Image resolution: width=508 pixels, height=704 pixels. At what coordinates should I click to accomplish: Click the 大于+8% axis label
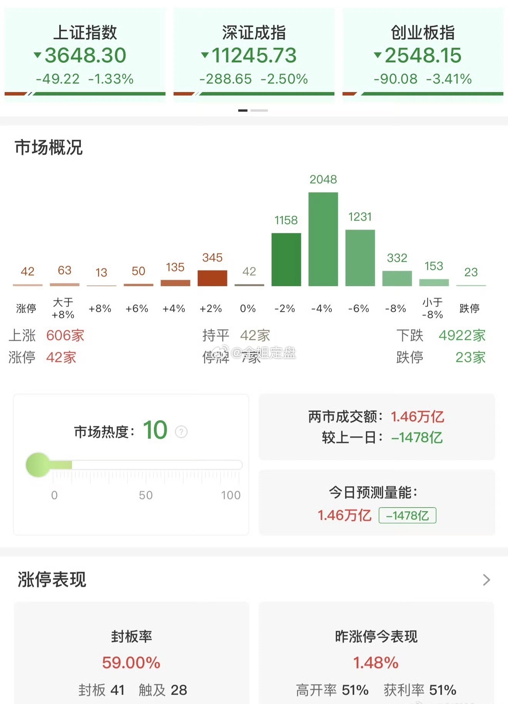[x=63, y=308]
